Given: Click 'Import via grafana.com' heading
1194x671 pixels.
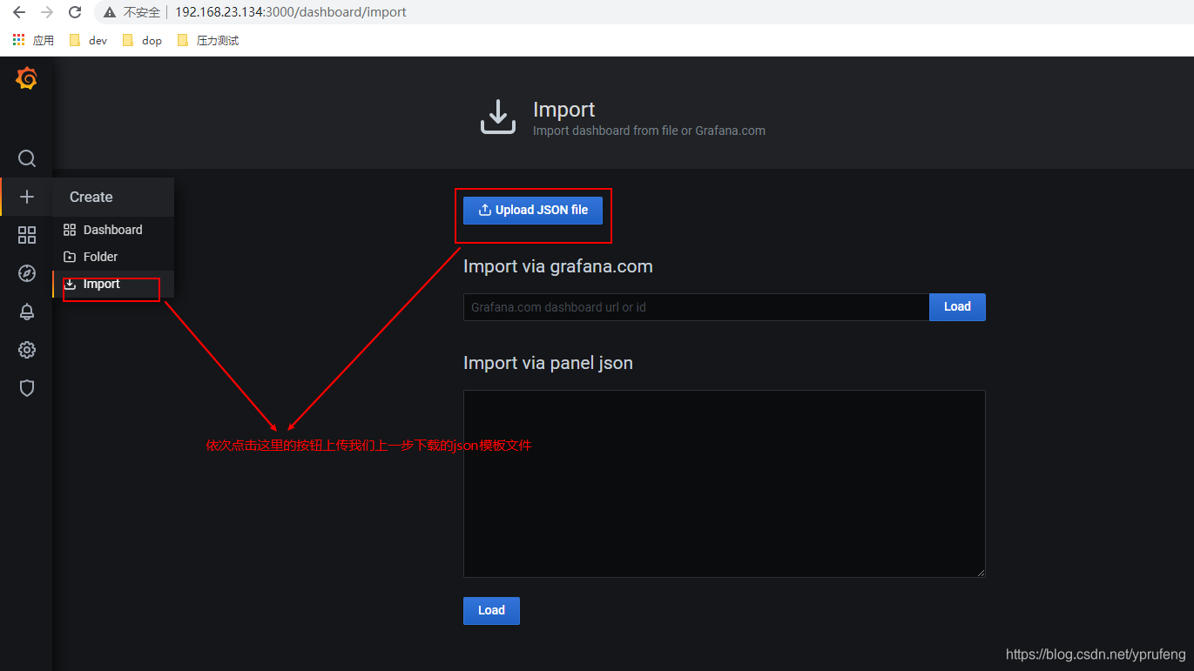Looking at the screenshot, I should [557, 266].
